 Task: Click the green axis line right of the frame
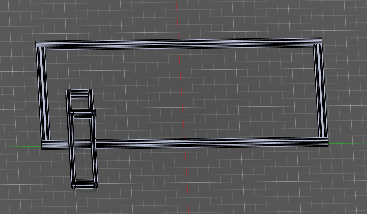348,143
